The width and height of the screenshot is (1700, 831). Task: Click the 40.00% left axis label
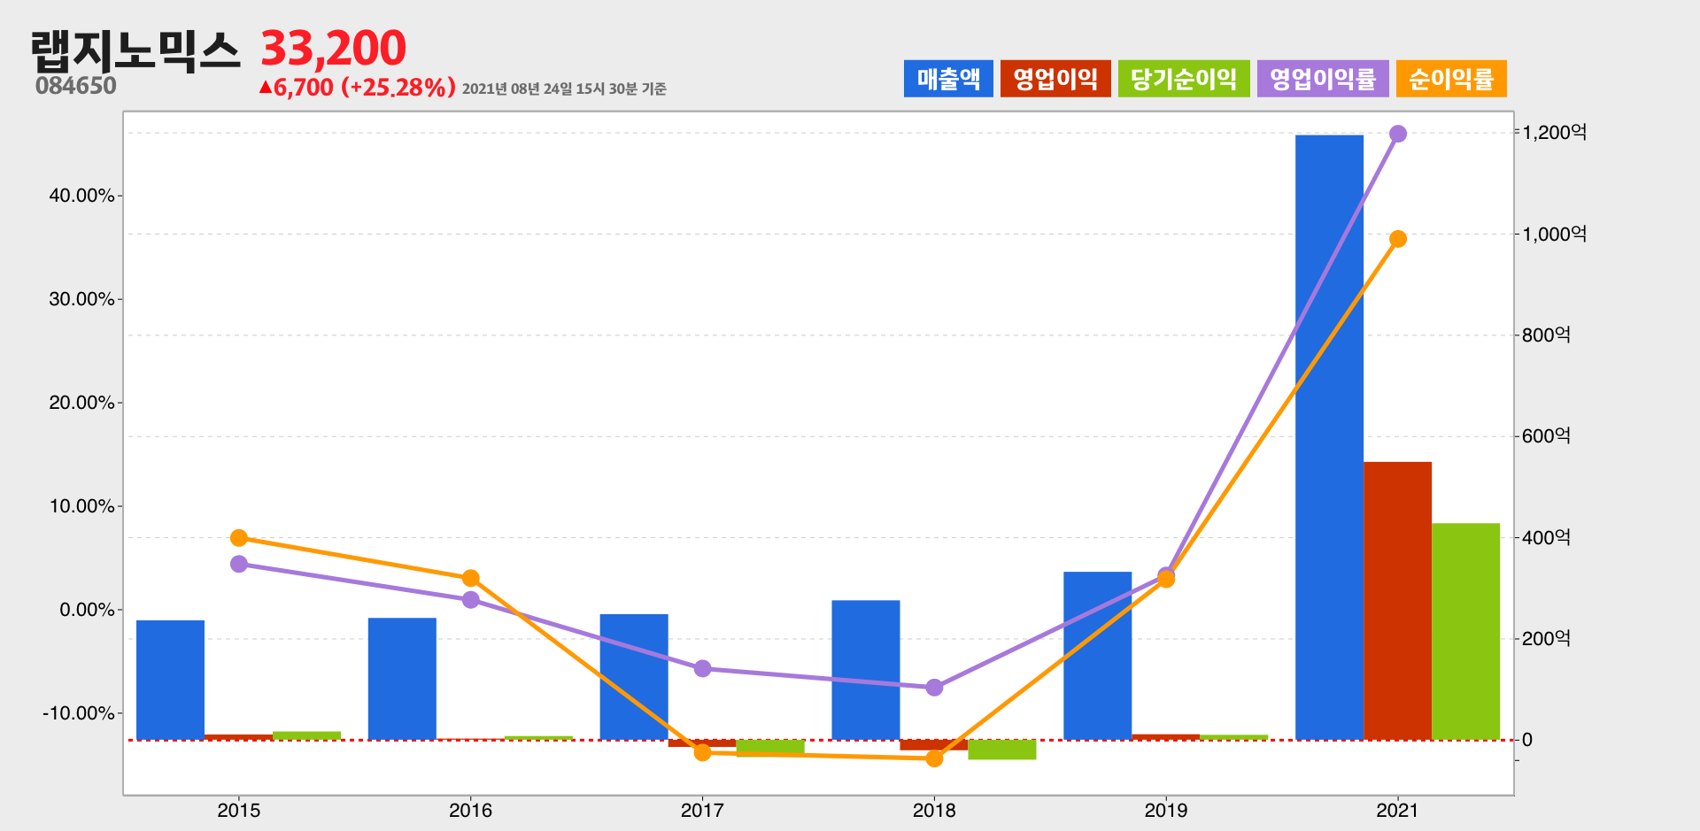pos(82,196)
